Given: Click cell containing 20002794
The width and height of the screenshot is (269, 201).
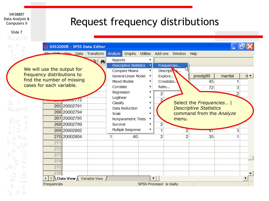Looking at the screenshot, I should (x=75, y=112).
